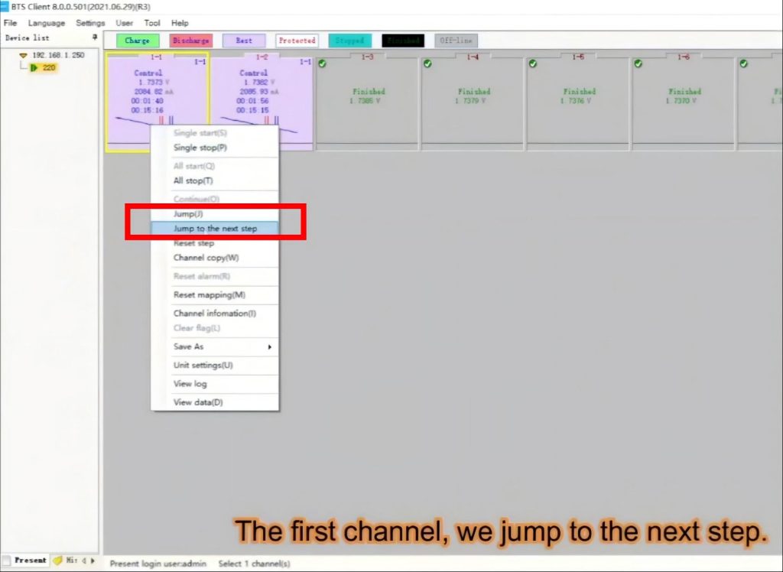This screenshot has height=572, width=783.
Task: Click the cyan Stopped legend swatch
Action: click(x=350, y=41)
